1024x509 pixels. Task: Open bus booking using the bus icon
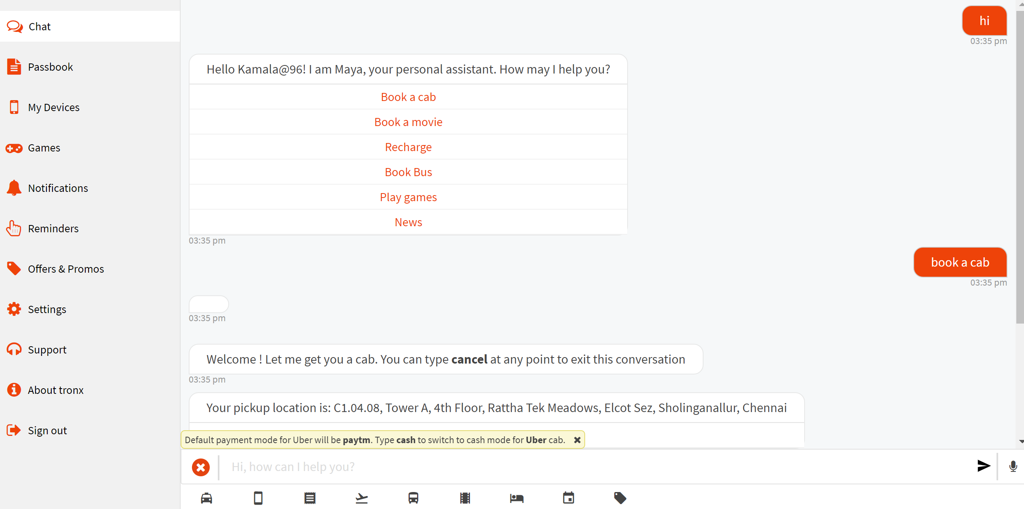pos(413,498)
